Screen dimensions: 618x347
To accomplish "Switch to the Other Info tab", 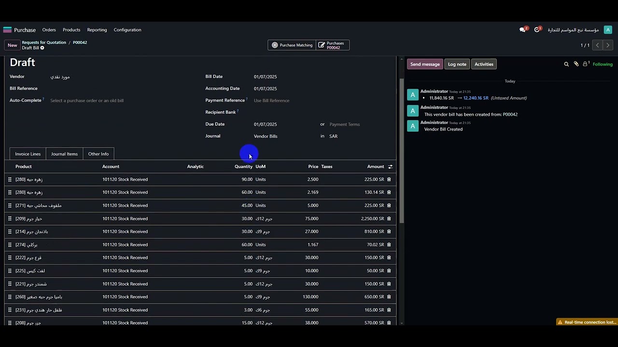I will click(98, 154).
